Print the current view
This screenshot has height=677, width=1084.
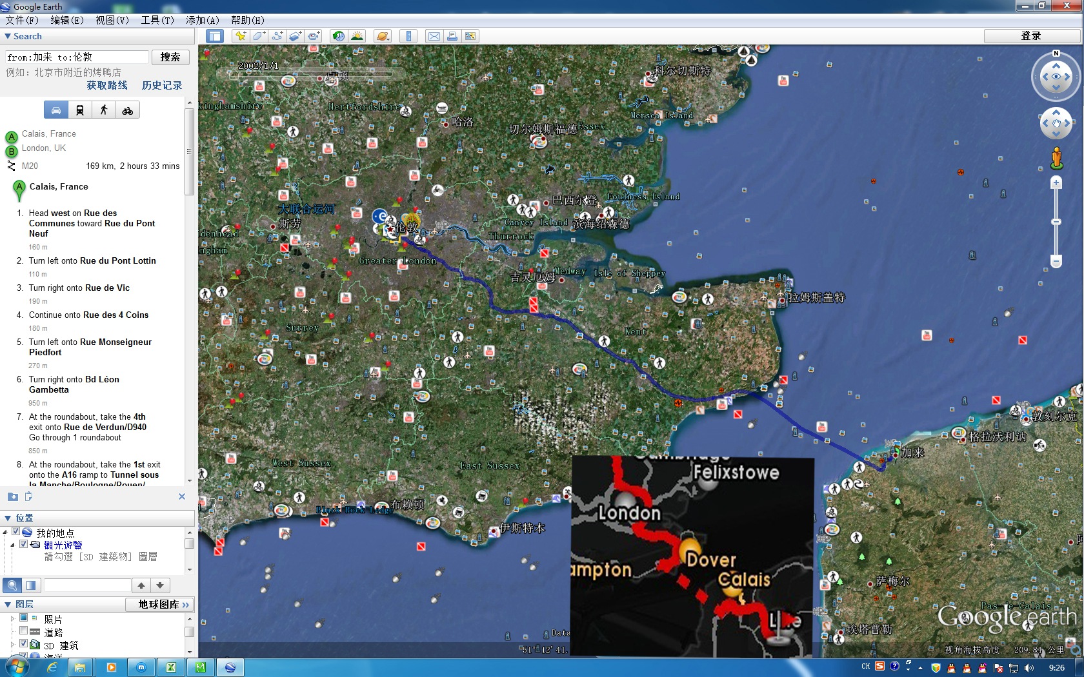(452, 36)
